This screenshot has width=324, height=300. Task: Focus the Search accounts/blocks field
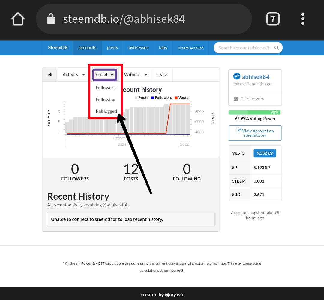pos(248,48)
